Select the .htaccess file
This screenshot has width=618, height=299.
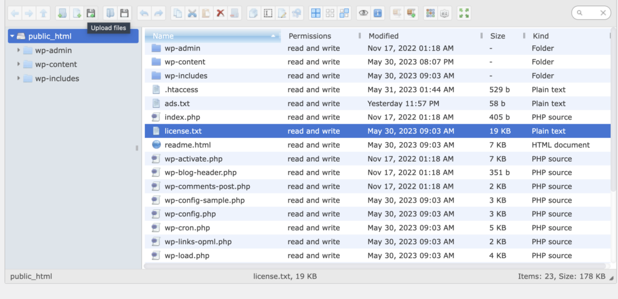(x=378, y=90)
